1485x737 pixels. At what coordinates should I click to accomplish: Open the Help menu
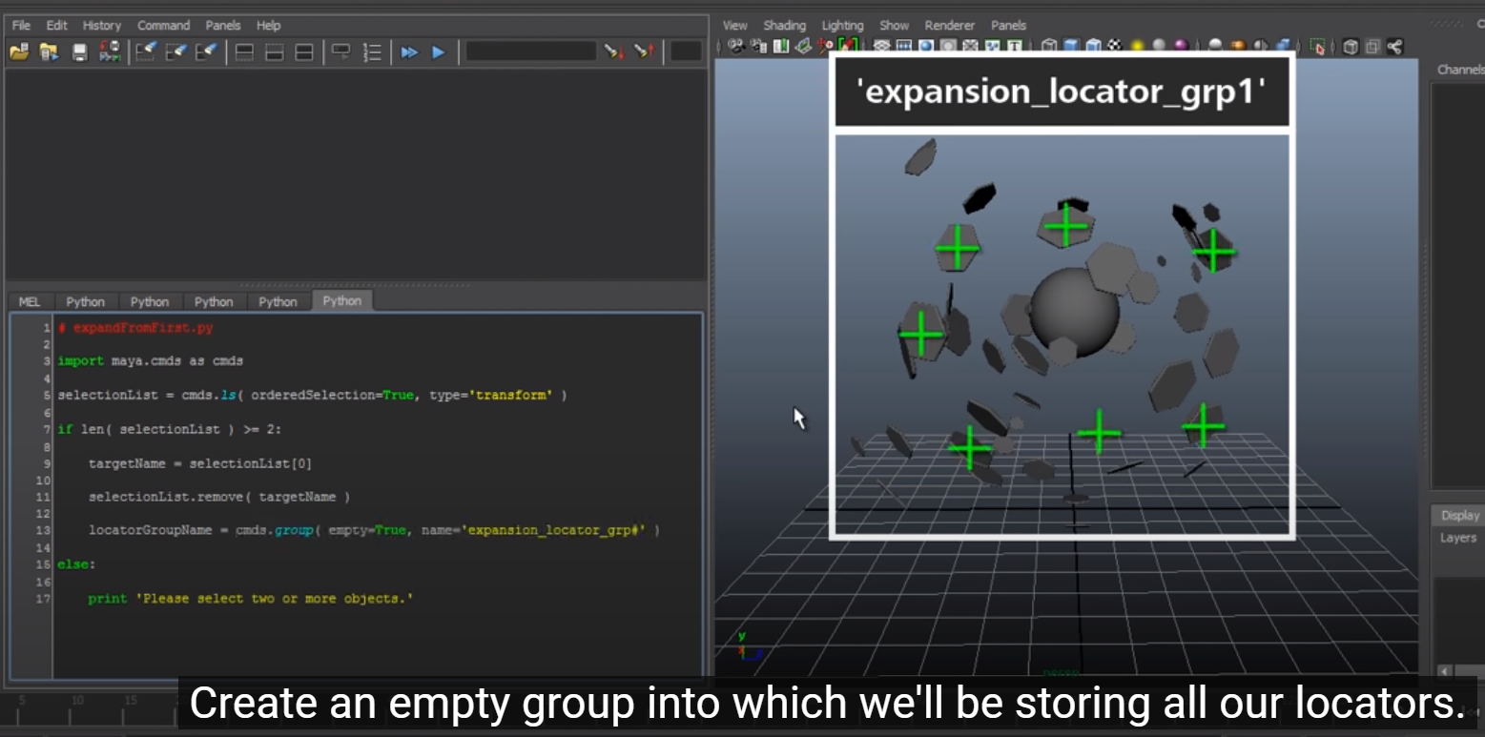click(268, 26)
